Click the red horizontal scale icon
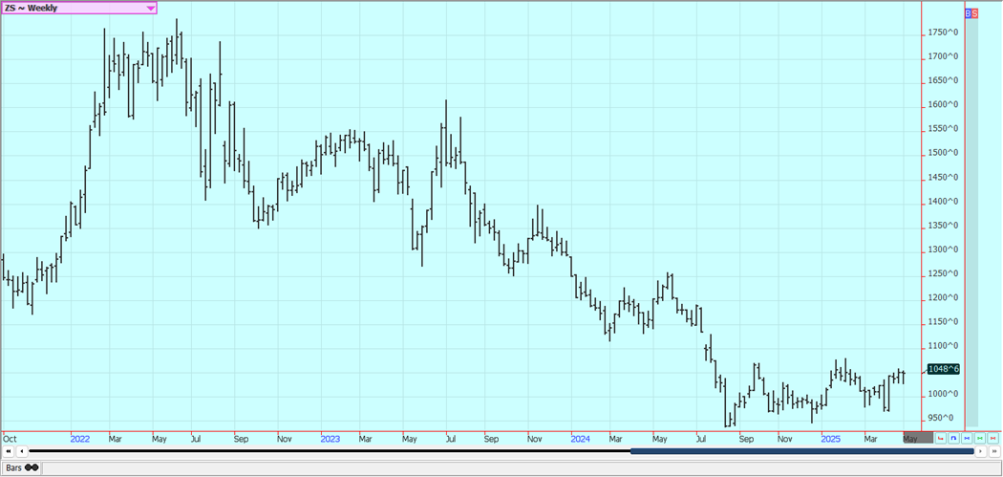Viewport: 1003px width, 477px height. 992,438
